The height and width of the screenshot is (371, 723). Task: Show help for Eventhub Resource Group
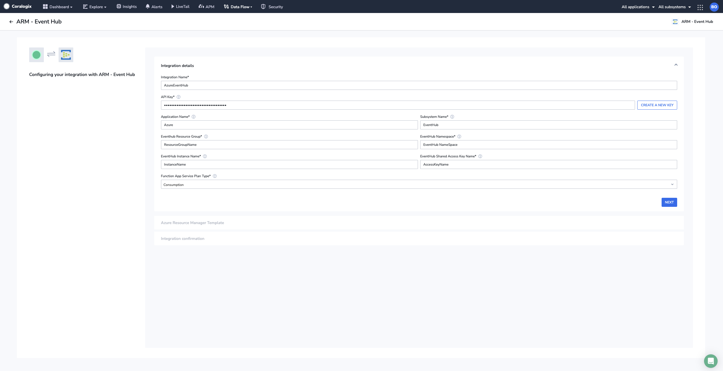pyautogui.click(x=206, y=136)
